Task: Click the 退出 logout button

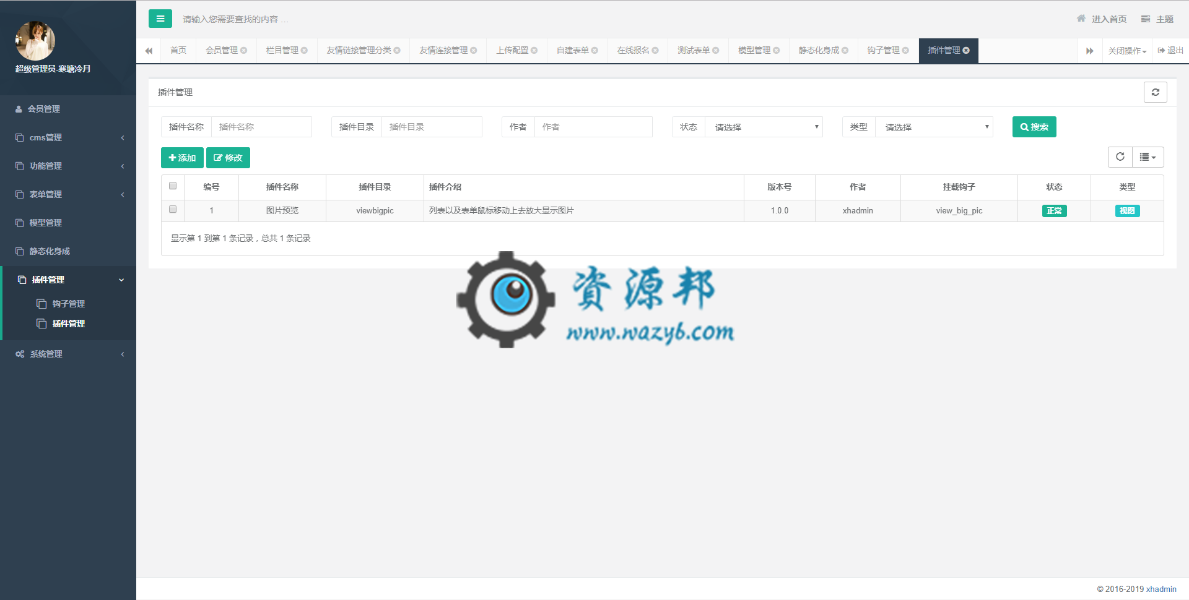Action: click(1170, 50)
